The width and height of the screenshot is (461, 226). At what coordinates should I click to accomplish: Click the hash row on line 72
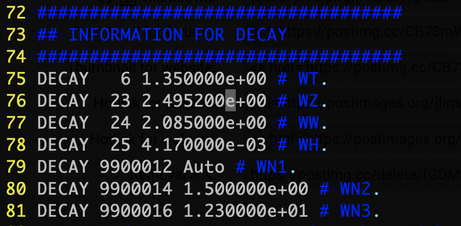pyautogui.click(x=219, y=12)
